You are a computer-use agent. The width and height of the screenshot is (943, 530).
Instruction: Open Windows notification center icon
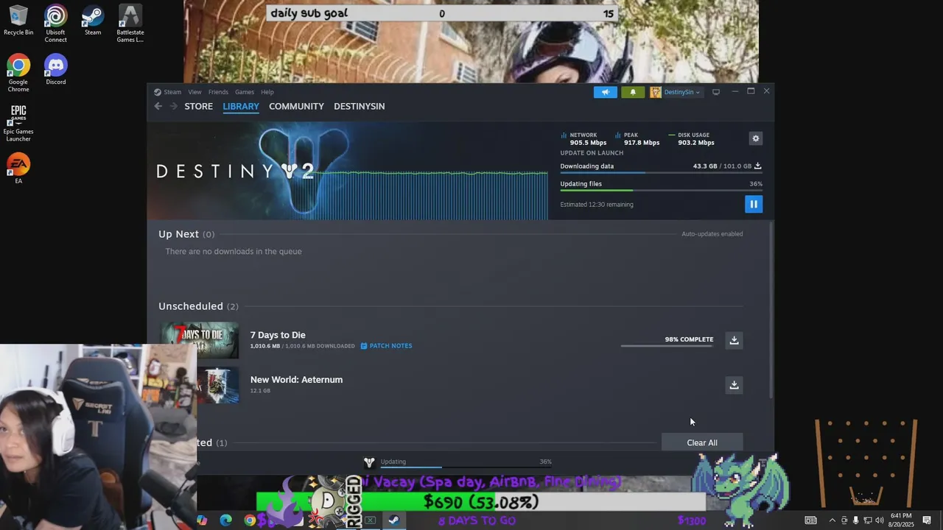[x=927, y=520]
